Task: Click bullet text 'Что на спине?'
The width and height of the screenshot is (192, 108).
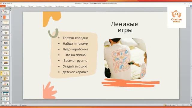Action: [75, 55]
